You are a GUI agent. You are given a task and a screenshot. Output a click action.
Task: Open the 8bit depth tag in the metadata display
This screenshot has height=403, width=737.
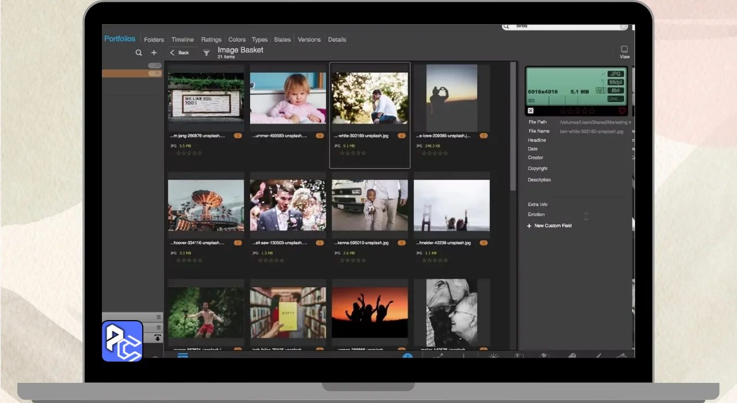[616, 90]
